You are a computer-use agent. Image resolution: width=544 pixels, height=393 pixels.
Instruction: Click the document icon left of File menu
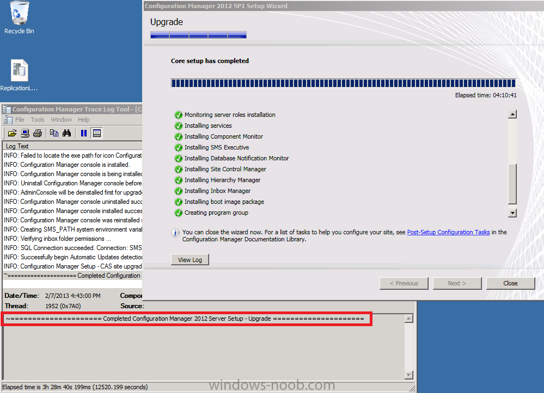click(x=8, y=120)
